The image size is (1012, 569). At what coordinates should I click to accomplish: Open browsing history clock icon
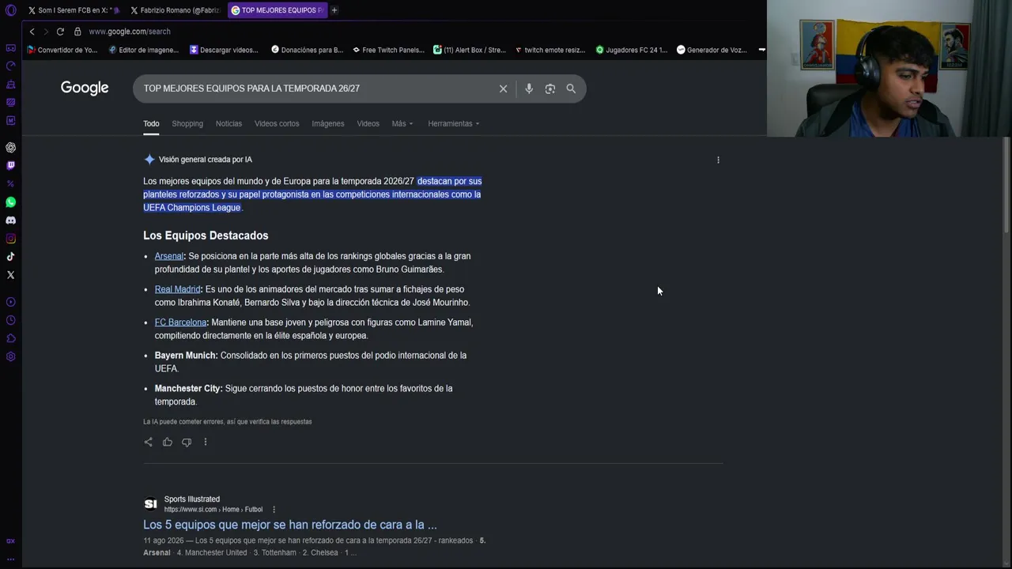10,320
